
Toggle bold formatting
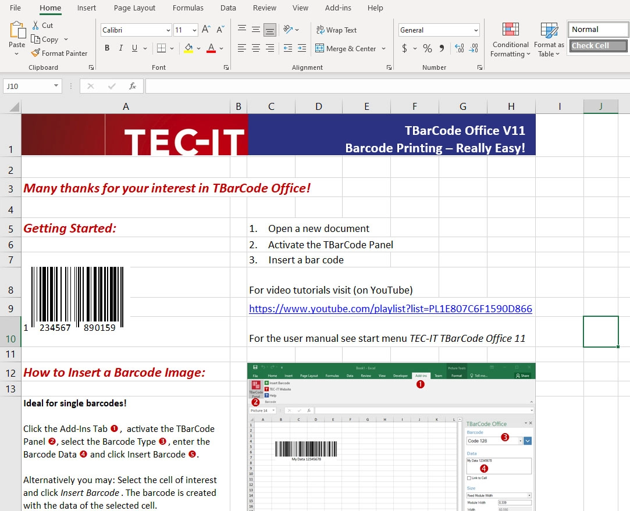point(107,48)
